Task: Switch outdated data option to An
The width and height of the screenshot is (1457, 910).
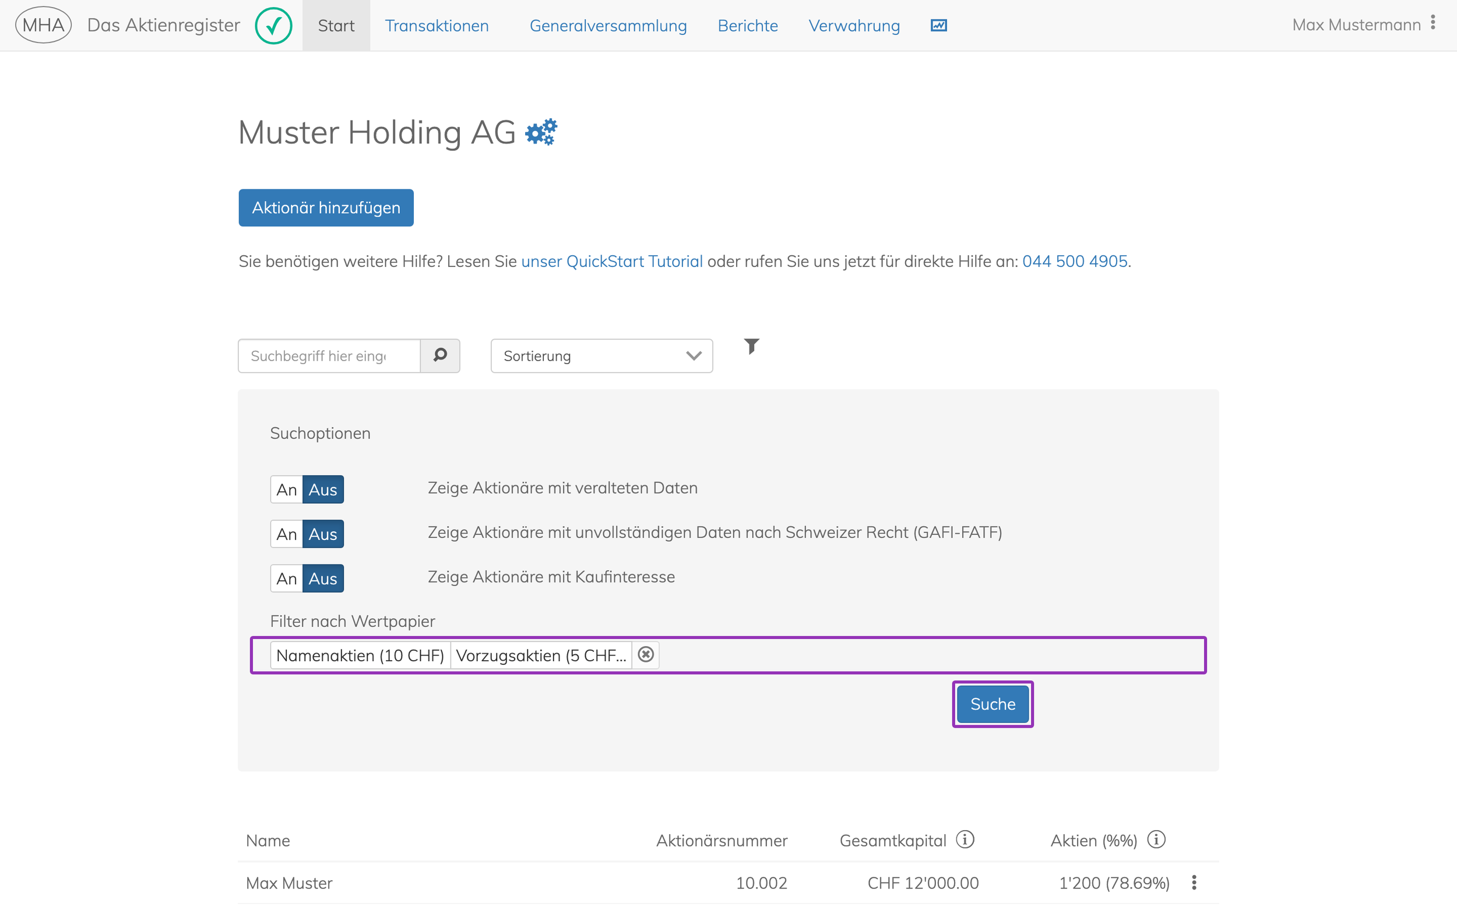Action: pos(287,489)
